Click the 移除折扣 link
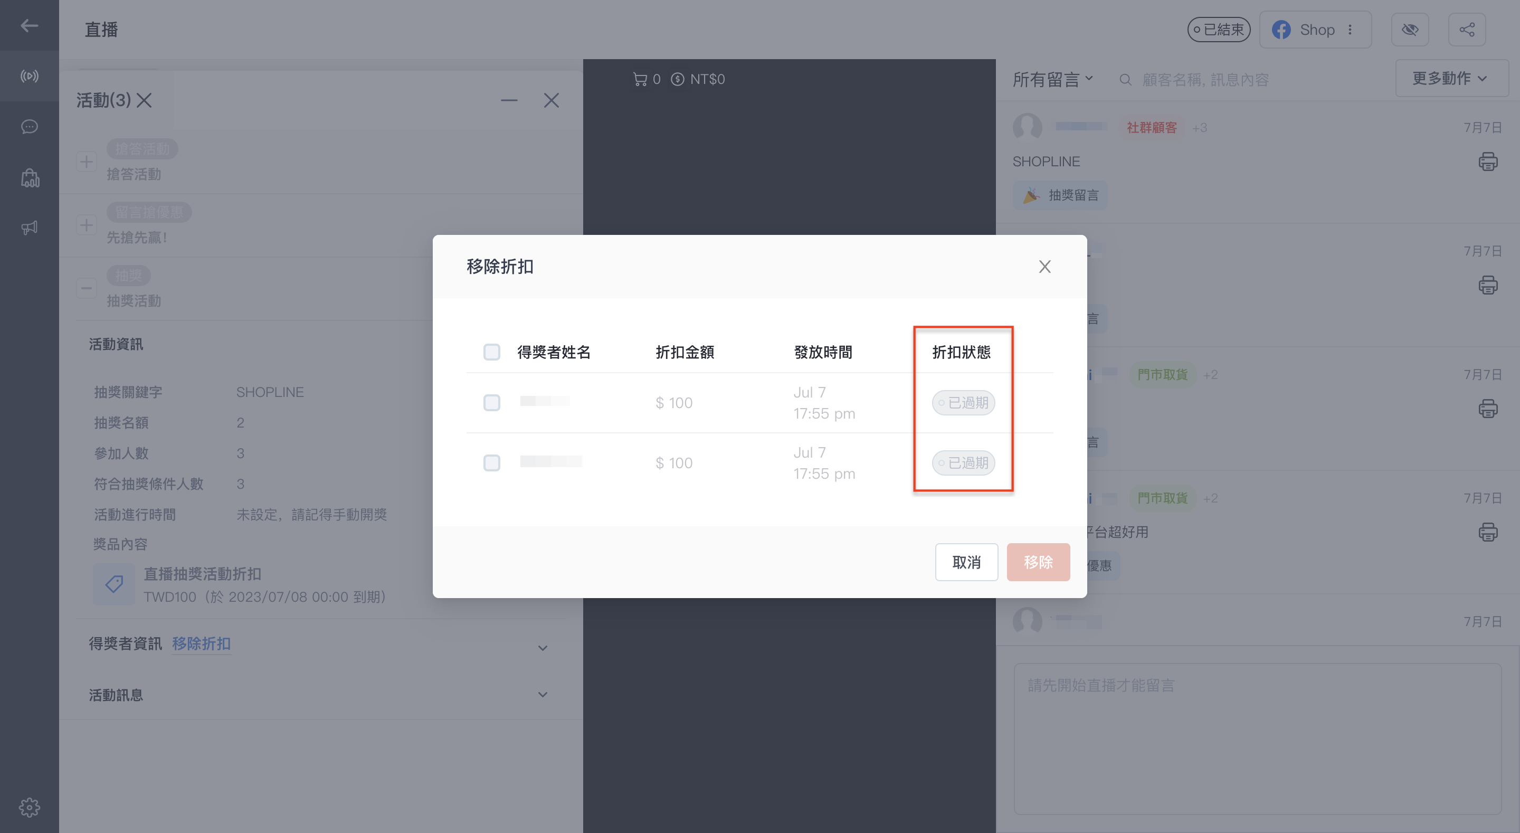 201,643
